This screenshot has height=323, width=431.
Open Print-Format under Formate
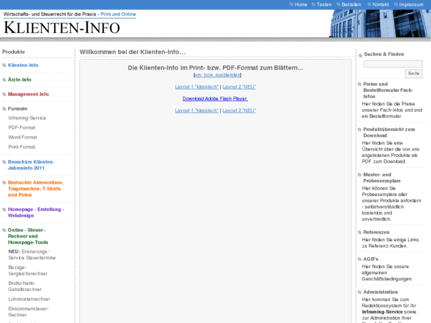[22, 147]
